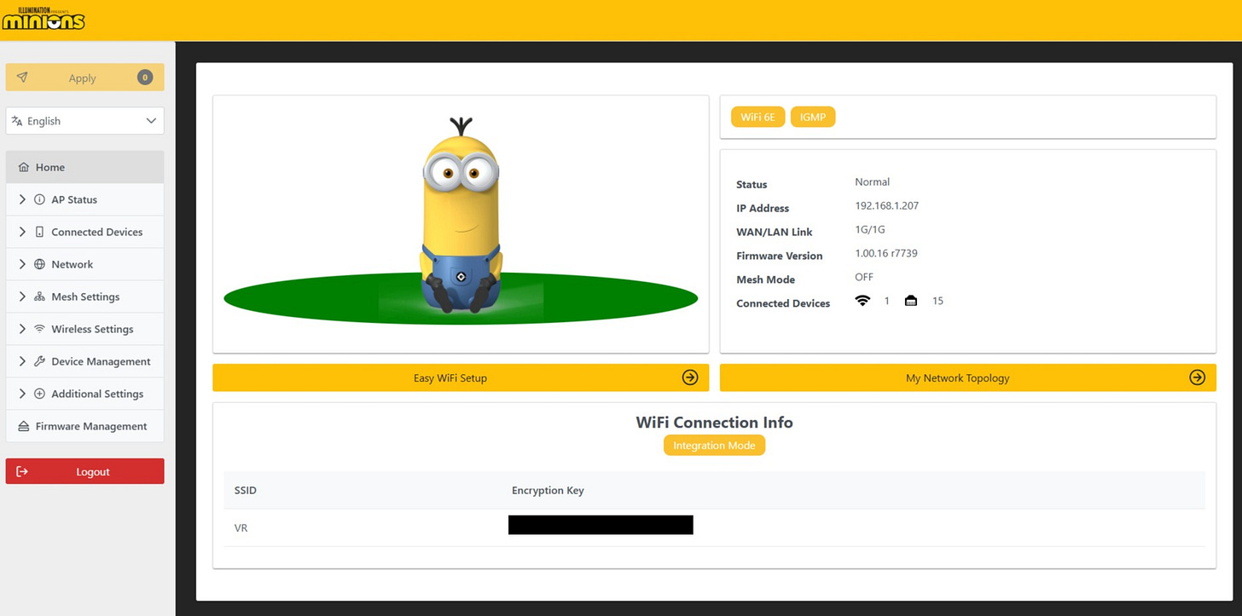1242x616 pixels.
Task: Click the IGMP badge
Action: (x=813, y=117)
